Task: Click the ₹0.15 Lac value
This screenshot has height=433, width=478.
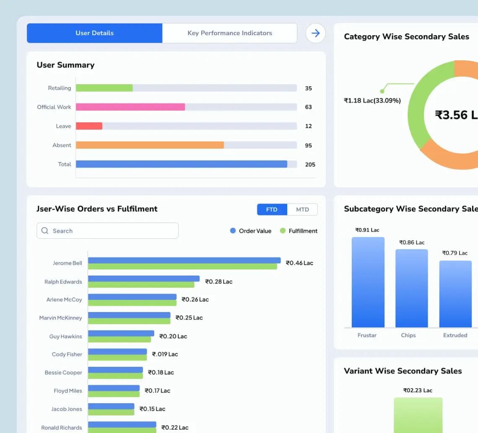Action: pos(152,409)
